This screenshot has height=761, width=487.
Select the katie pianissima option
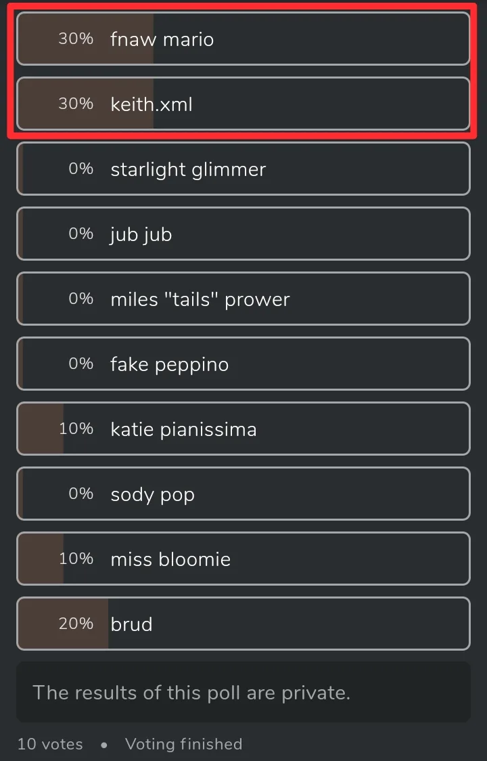tap(243, 429)
